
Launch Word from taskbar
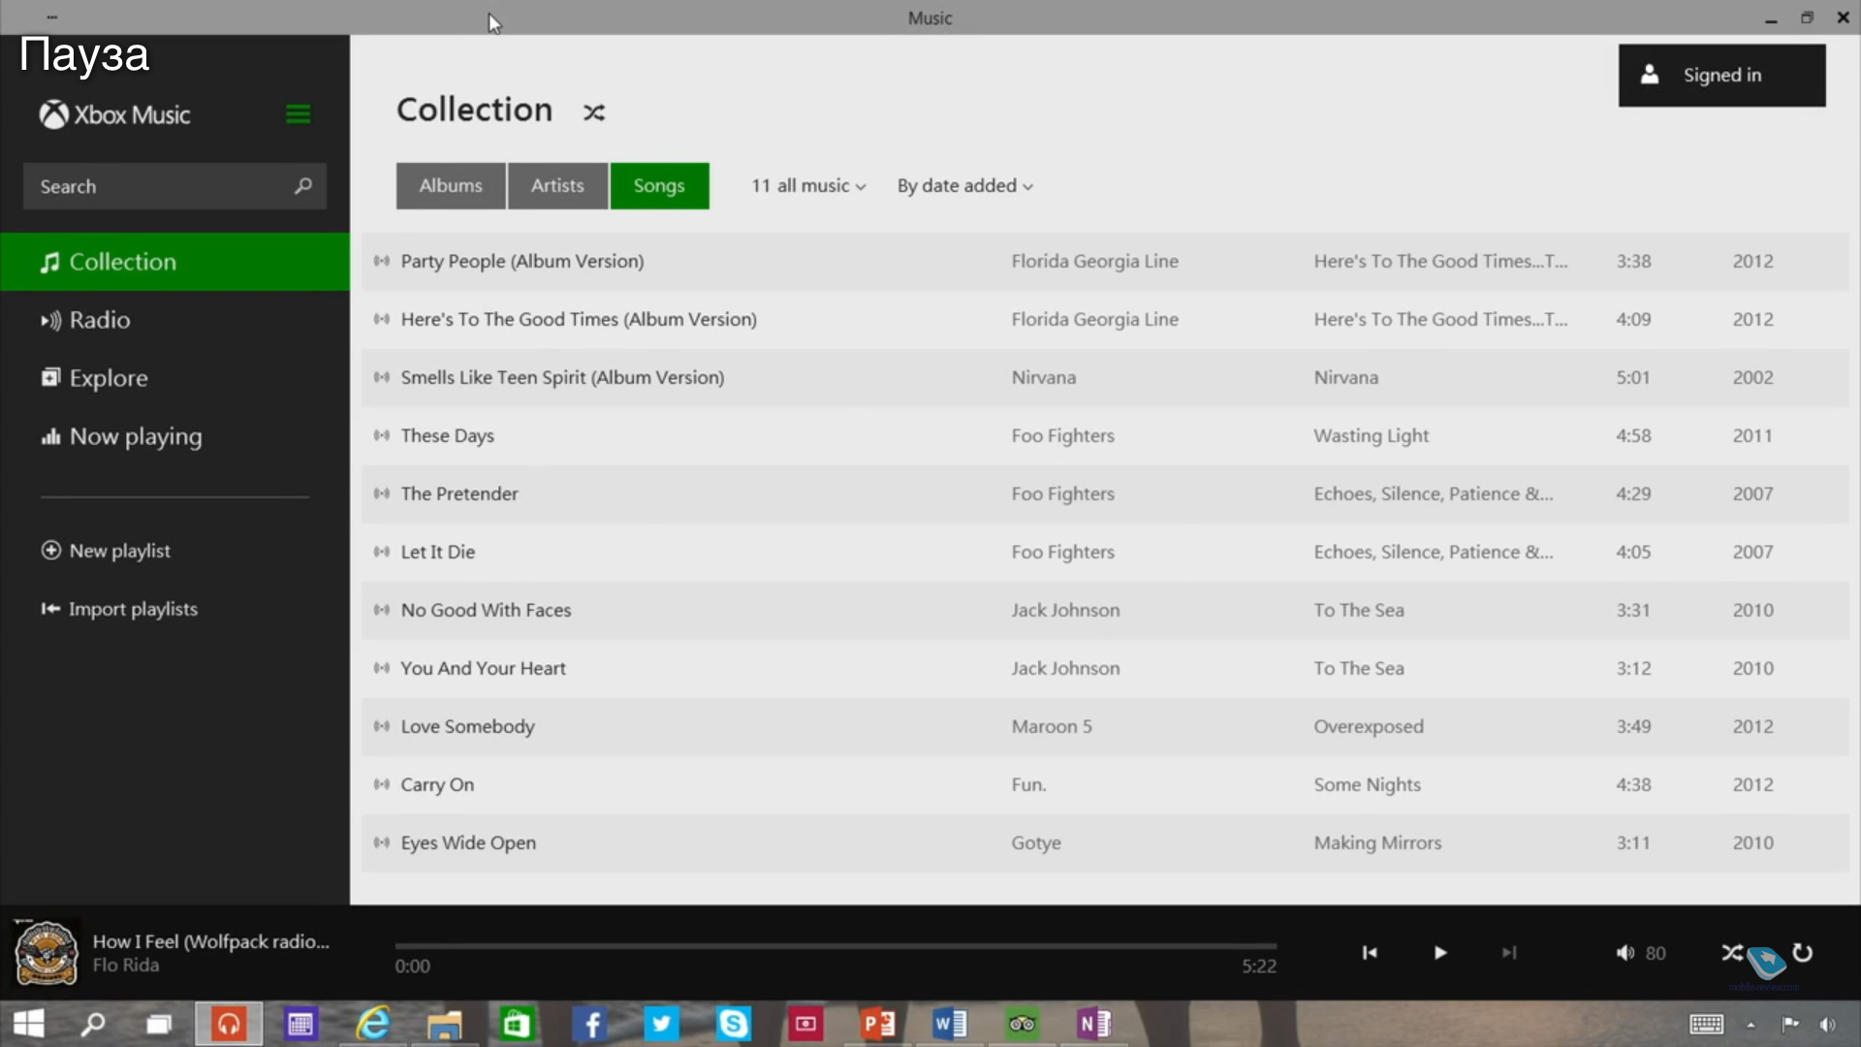click(x=950, y=1024)
